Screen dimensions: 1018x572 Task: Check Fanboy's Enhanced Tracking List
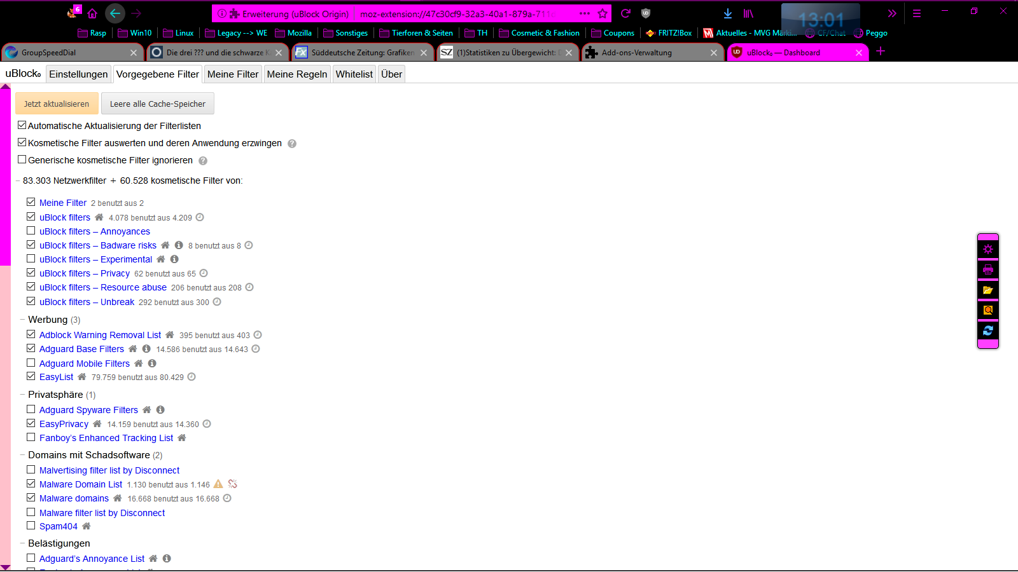click(31, 437)
